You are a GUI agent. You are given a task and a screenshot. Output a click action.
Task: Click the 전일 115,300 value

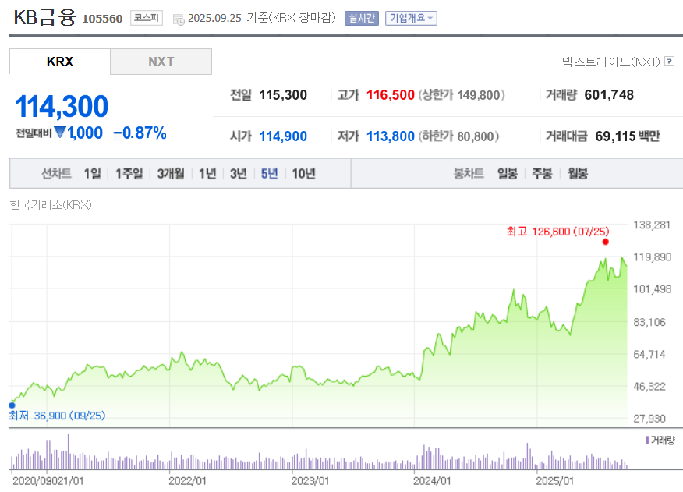[x=283, y=95]
